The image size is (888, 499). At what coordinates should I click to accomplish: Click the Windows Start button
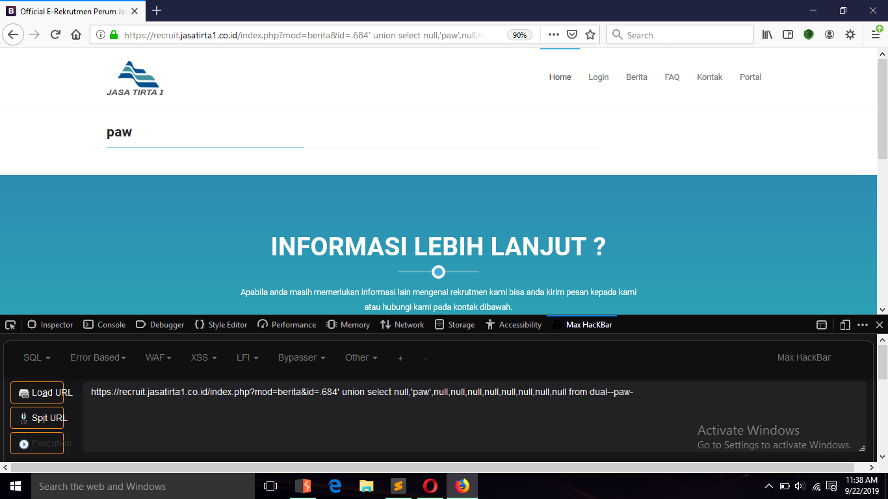tap(15, 486)
